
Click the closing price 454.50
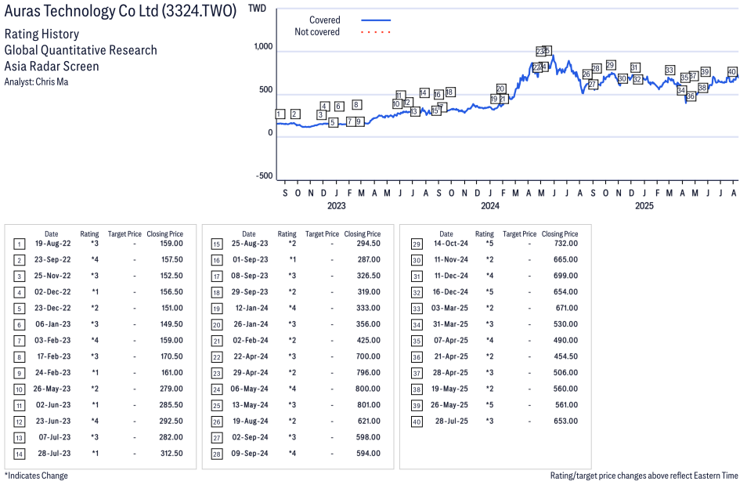pyautogui.click(x=566, y=356)
